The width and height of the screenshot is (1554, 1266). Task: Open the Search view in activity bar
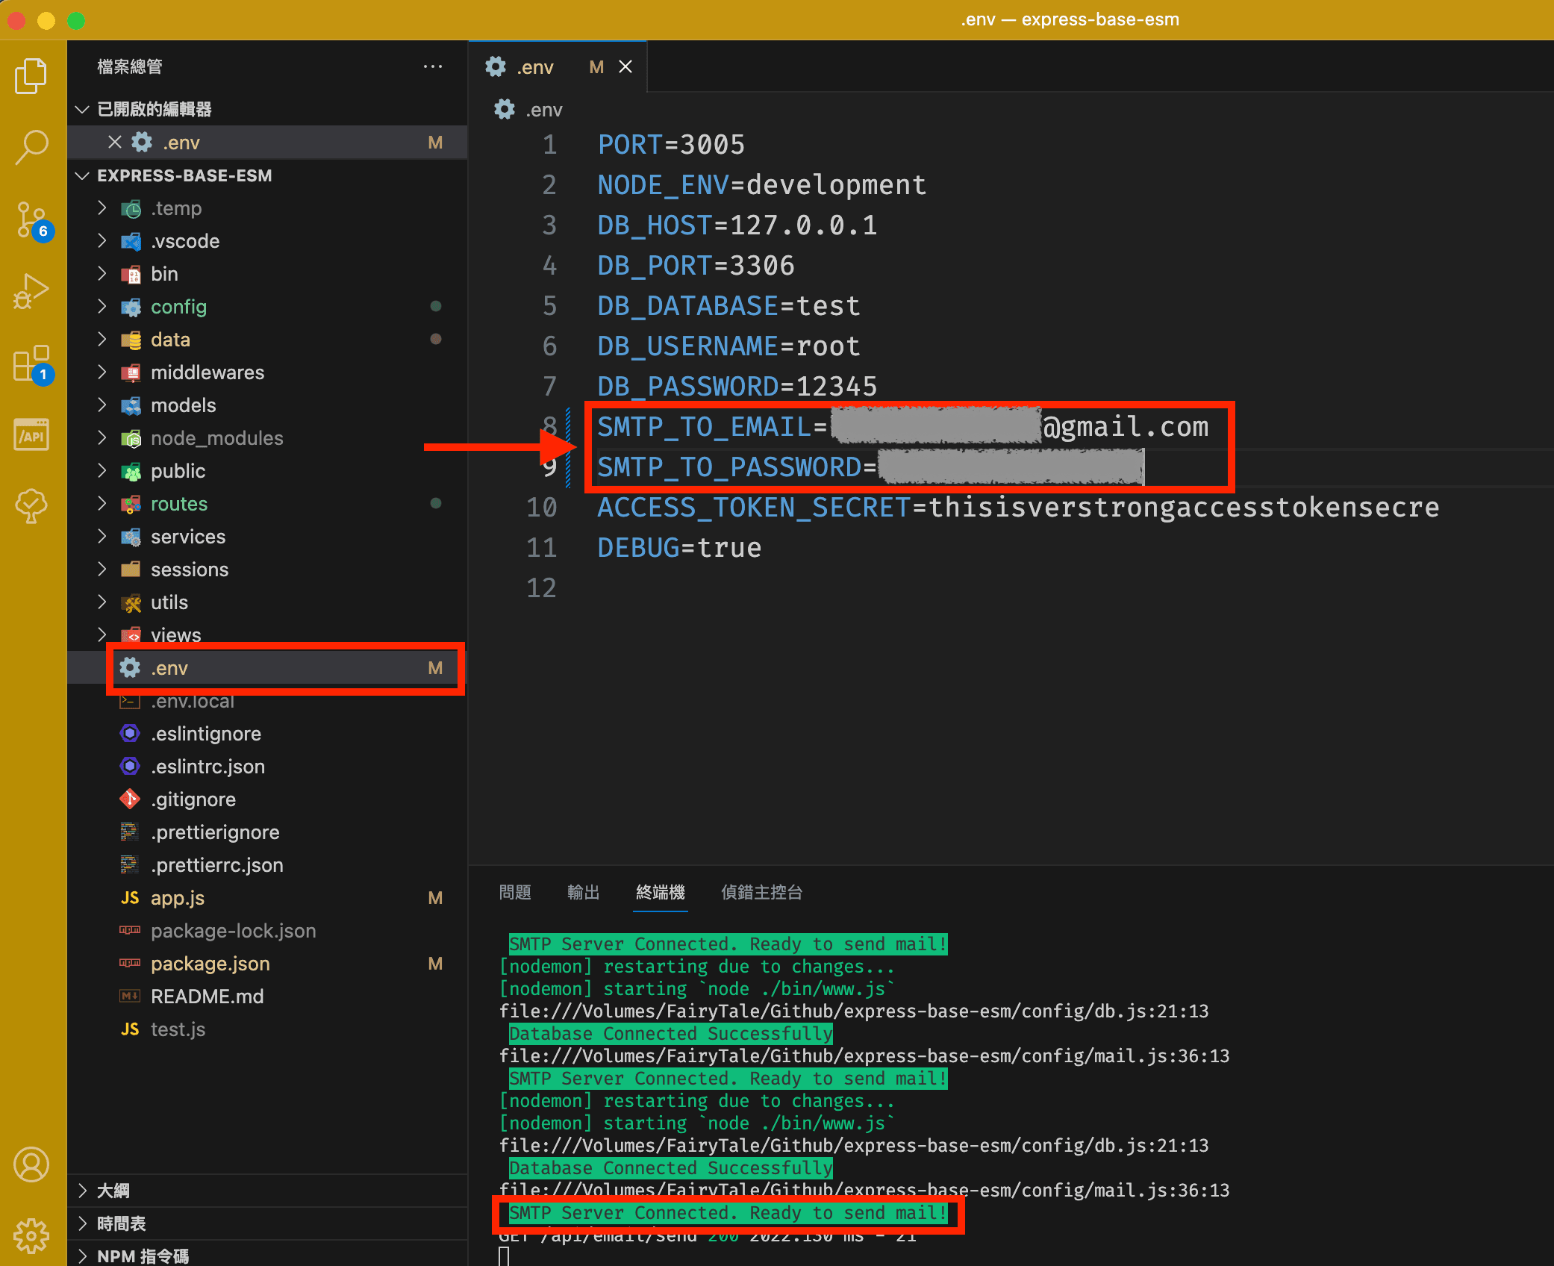pos(31,148)
